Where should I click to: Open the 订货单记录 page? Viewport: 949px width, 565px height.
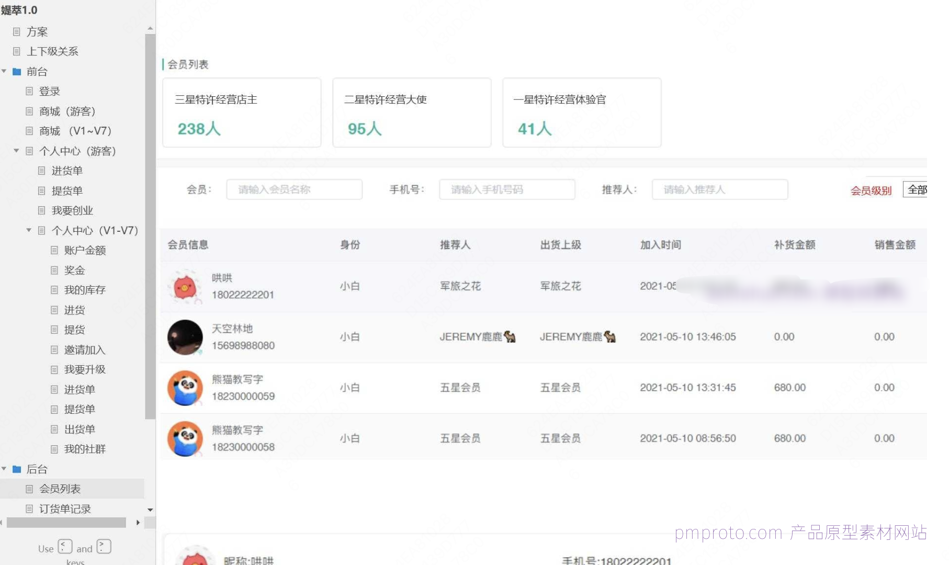pyautogui.click(x=65, y=508)
